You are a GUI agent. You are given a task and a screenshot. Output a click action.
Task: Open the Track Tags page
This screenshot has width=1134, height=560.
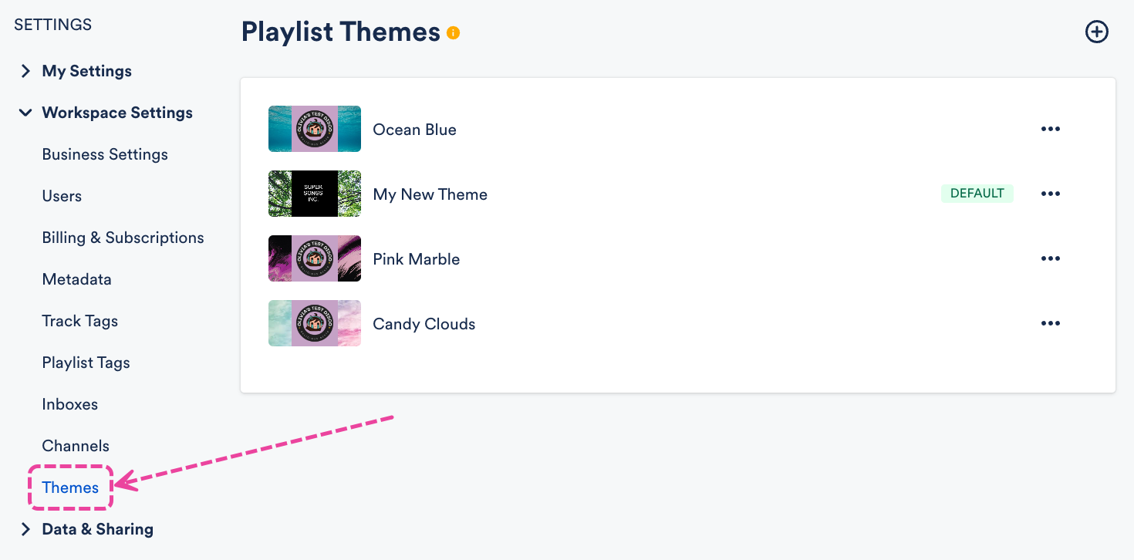[79, 321]
